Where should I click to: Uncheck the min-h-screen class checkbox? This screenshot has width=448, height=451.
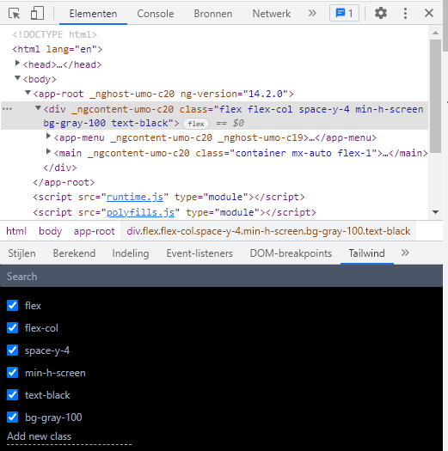click(x=12, y=373)
